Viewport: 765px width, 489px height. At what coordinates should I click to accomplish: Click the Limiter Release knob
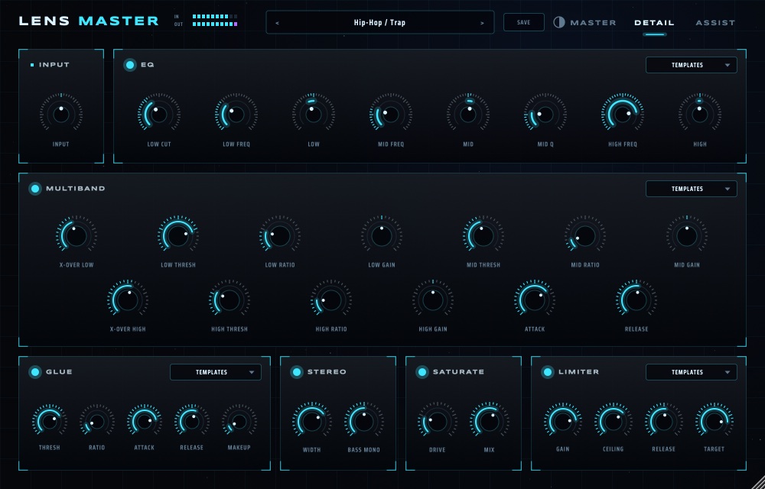click(x=663, y=421)
